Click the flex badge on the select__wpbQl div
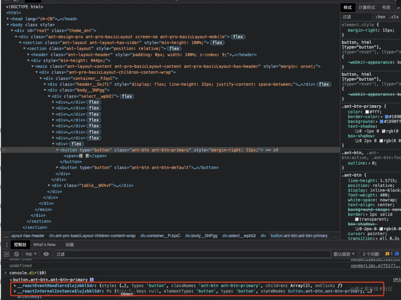The image size is (401, 300). pos(127,96)
